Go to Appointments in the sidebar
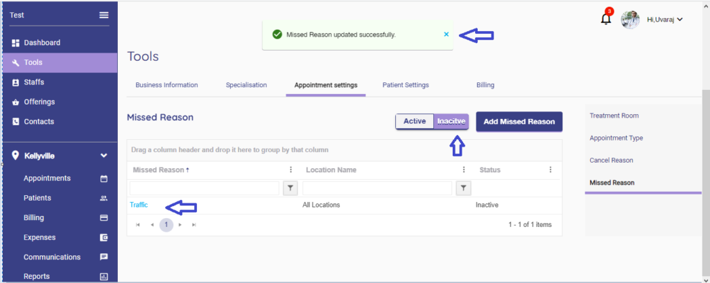 [x=47, y=178]
